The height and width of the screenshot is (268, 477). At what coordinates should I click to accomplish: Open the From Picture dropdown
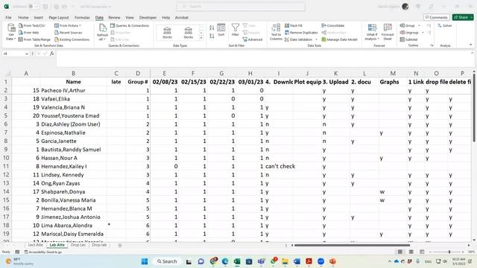(x=68, y=25)
